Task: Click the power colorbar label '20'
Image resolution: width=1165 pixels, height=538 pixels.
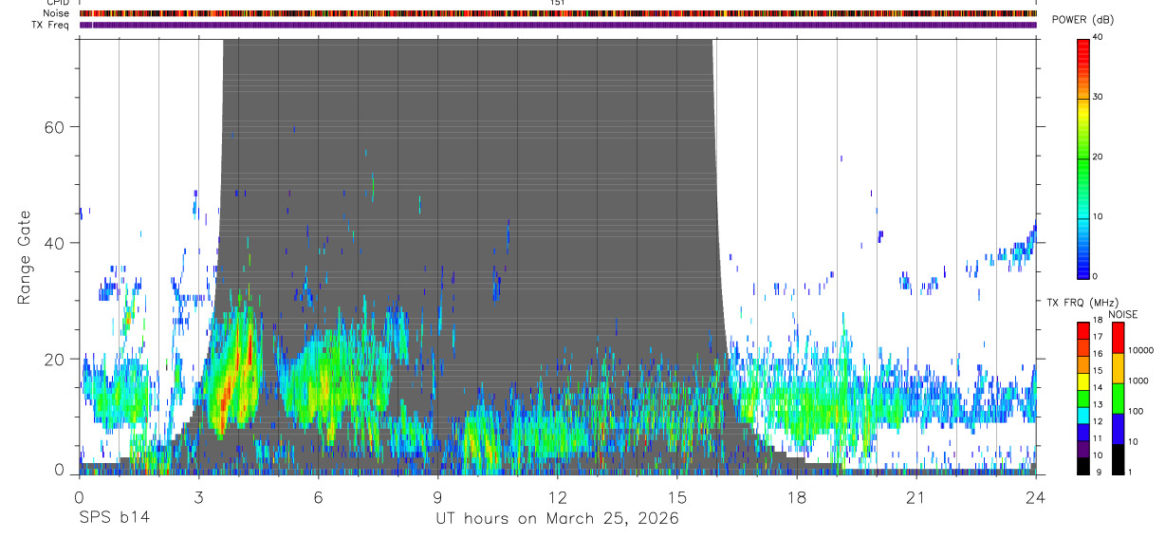Action: (1098, 158)
